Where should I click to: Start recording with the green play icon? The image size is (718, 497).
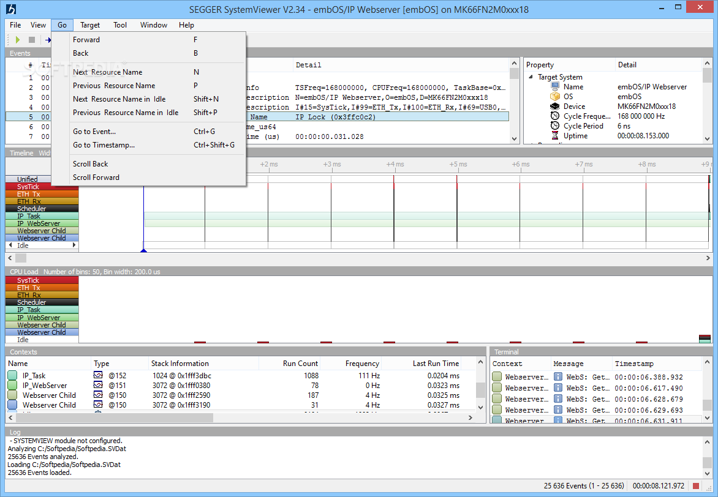(17, 40)
